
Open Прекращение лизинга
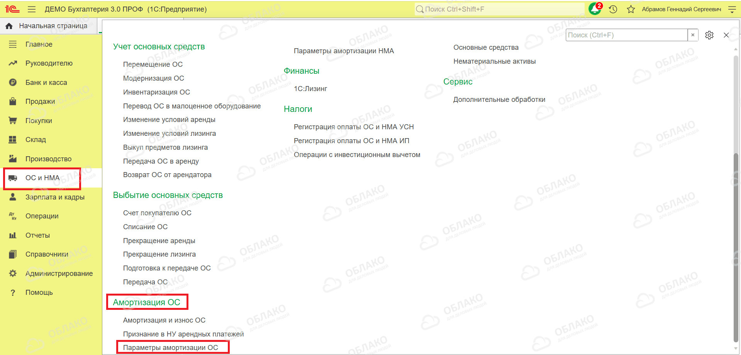(159, 254)
